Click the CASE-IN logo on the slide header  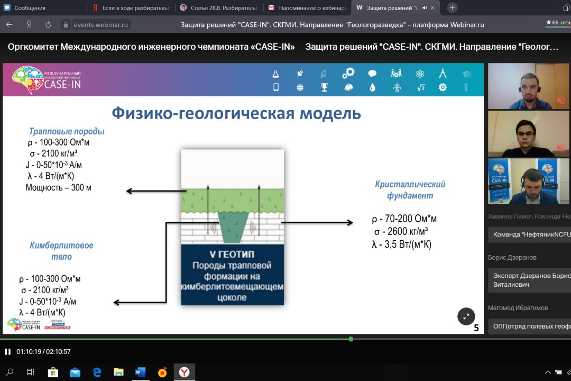(47, 80)
